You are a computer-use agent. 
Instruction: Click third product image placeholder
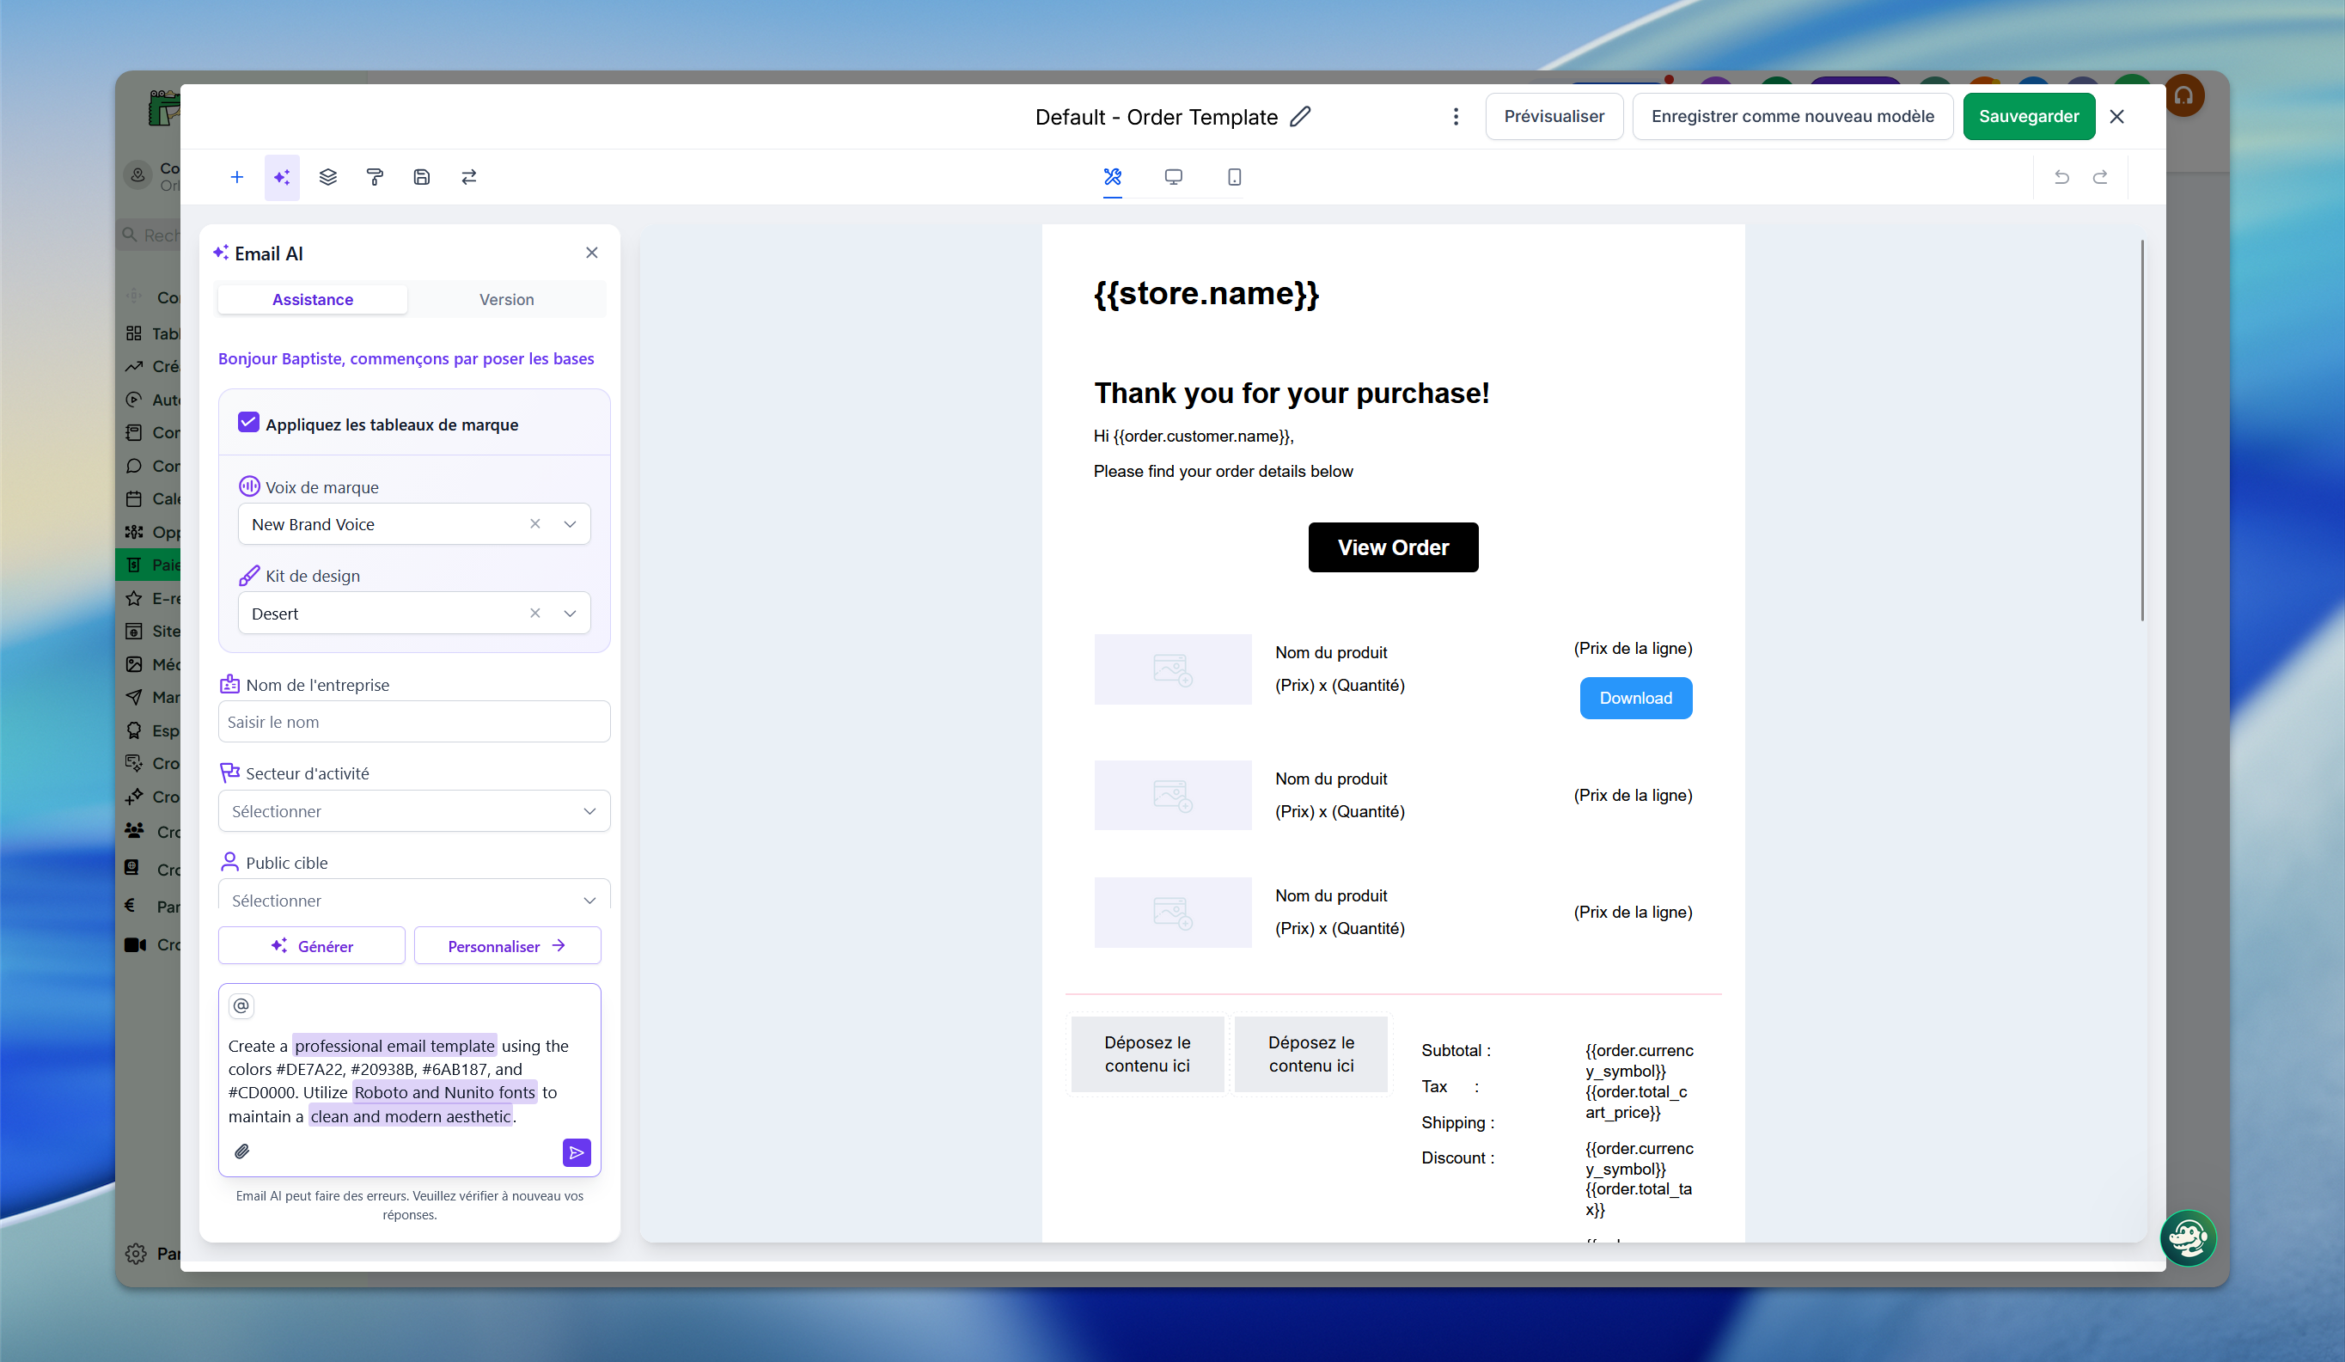coord(1172,913)
